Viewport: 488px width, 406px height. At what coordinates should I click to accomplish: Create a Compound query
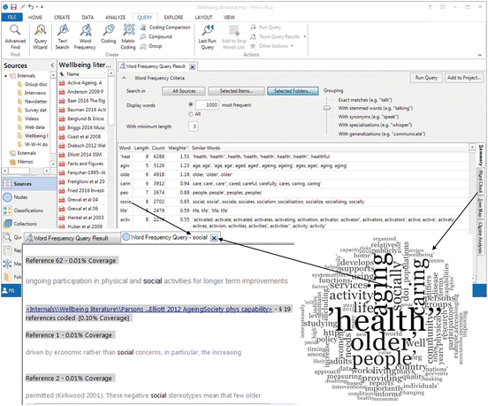(x=156, y=37)
